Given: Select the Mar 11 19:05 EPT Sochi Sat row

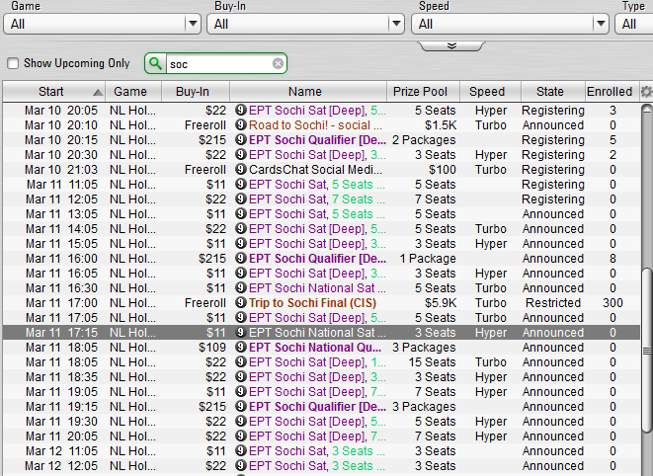Looking at the screenshot, I should pyautogui.click(x=321, y=392).
